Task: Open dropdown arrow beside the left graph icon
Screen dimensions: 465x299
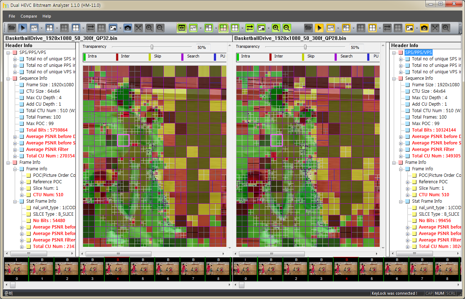Action: 41,28
